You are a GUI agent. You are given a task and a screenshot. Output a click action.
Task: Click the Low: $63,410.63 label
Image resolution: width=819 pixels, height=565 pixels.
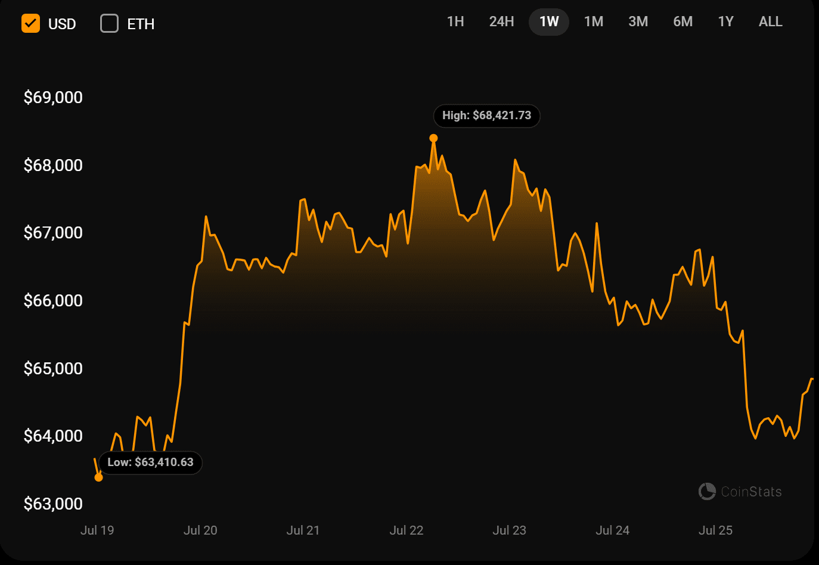coord(150,462)
